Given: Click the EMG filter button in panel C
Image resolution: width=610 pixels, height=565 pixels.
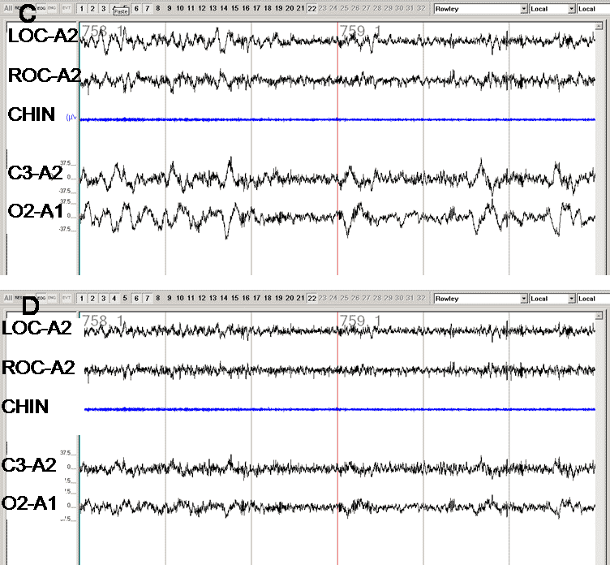Looking at the screenshot, I should coord(52,7).
